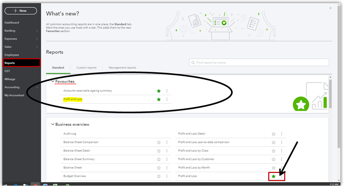Star the Balance Sheet Detail report
Viewport: 343px width, 186px height.
click(x=159, y=151)
